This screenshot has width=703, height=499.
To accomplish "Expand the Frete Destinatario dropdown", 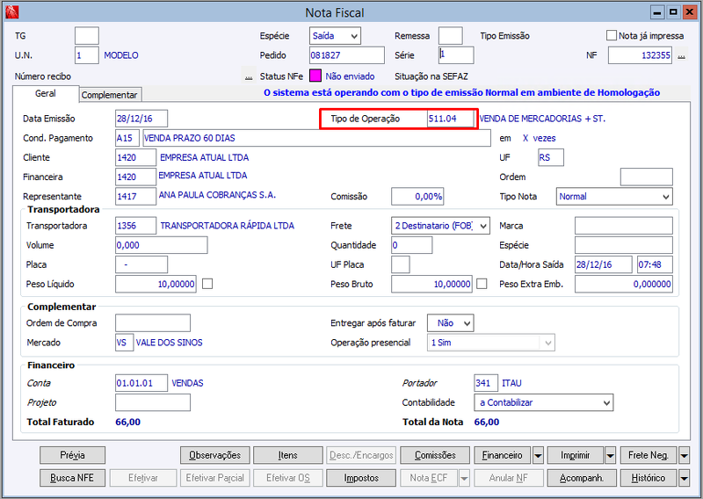I will [440, 226].
